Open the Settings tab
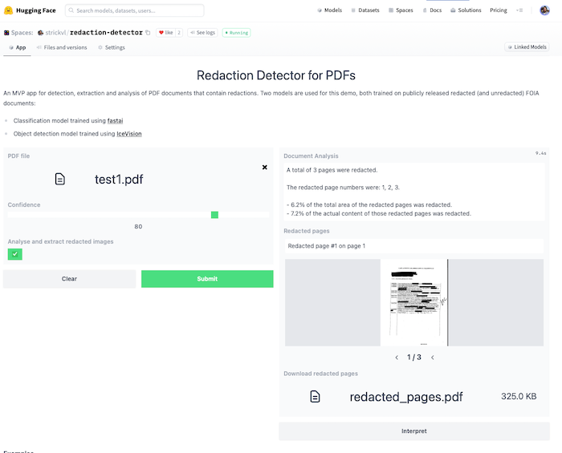 point(112,47)
